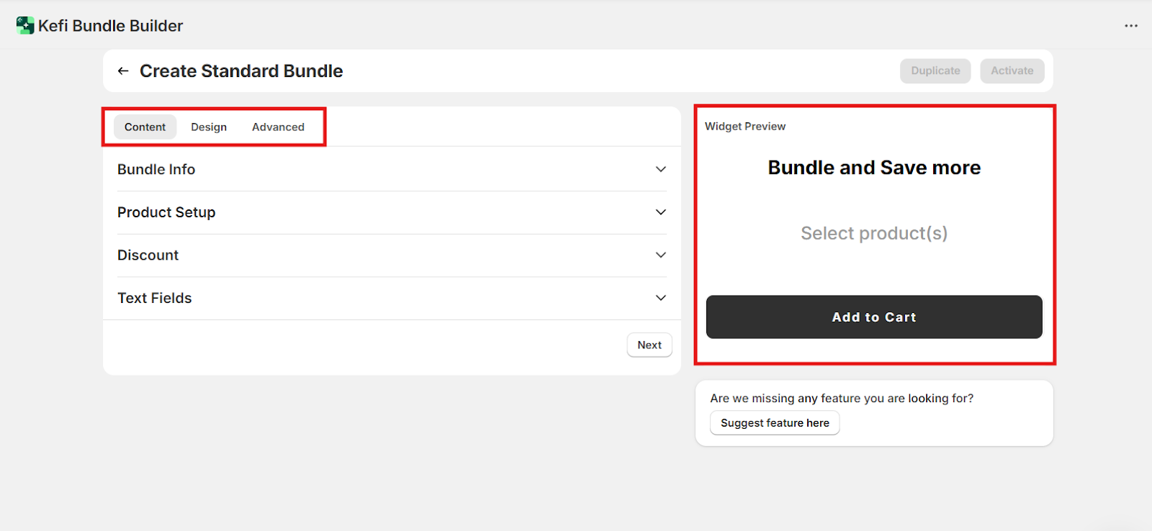Open the three-dot more options menu
1152x531 pixels.
click(x=1130, y=26)
